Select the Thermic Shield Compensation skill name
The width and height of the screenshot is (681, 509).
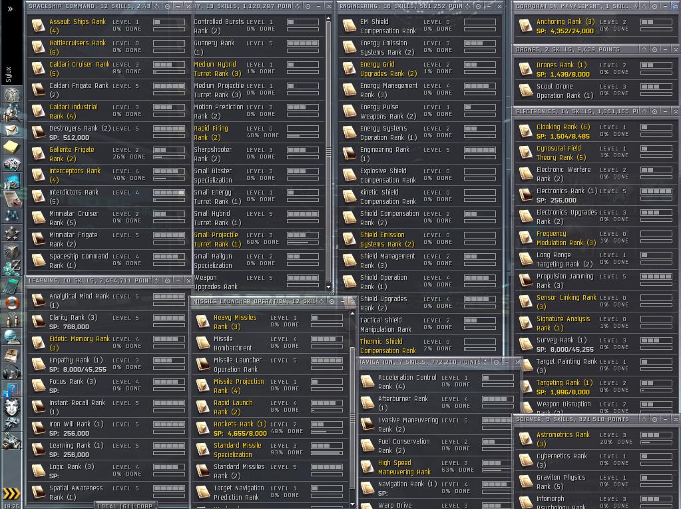[x=388, y=346]
